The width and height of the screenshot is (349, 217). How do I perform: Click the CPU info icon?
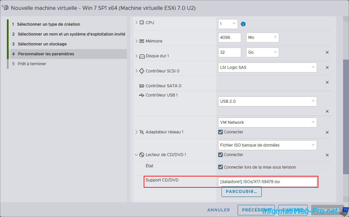pyautogui.click(x=243, y=24)
